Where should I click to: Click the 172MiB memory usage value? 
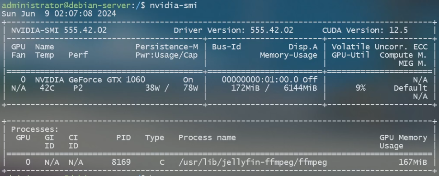click(x=245, y=88)
